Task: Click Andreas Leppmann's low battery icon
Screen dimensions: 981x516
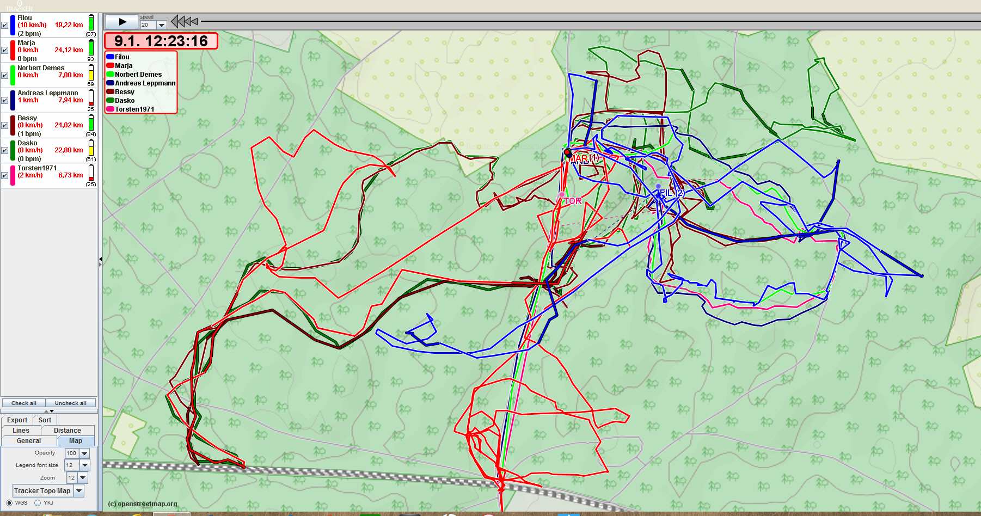Action: (x=91, y=97)
